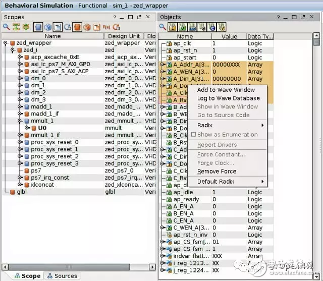Select Add to Wave Window
Screen dimensions: 323x281
(226, 90)
